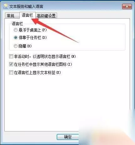The width and height of the screenshot is (135, 145).
Task: Pick the 隐藏 radio circle
Action: pyautogui.click(x=16, y=46)
